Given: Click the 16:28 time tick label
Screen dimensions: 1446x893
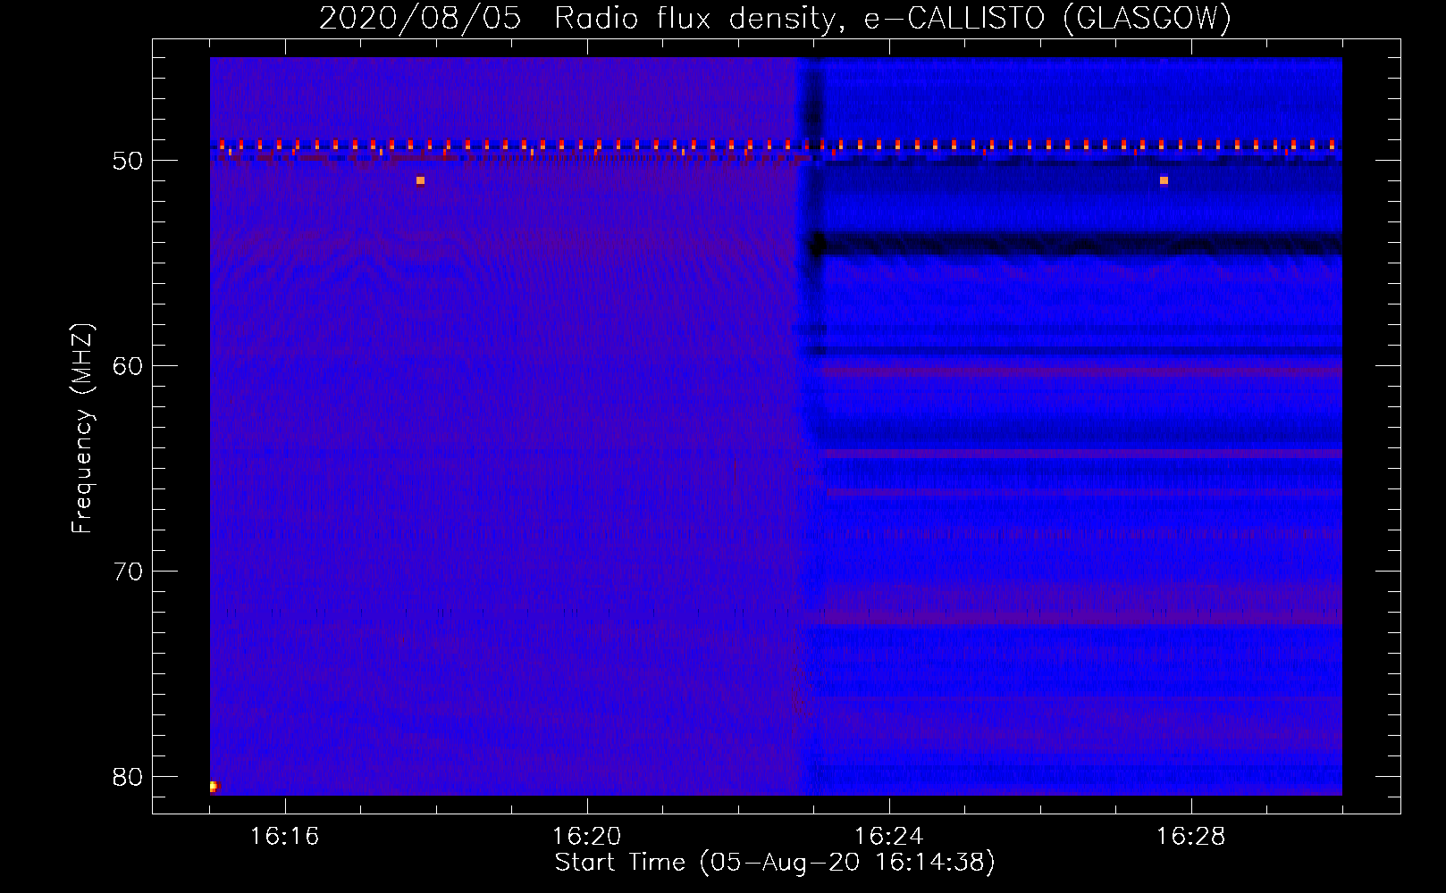Looking at the screenshot, I should click(1190, 836).
